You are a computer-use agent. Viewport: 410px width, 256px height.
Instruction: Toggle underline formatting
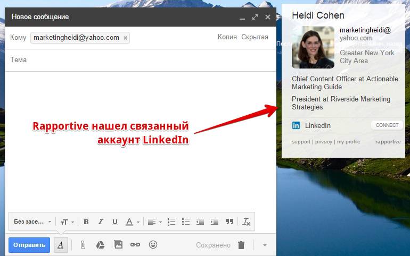(115, 222)
